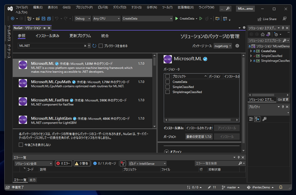Select SimpleClassified in Solution Explorer
This screenshot has height=195, width=296.
tap(271, 56)
